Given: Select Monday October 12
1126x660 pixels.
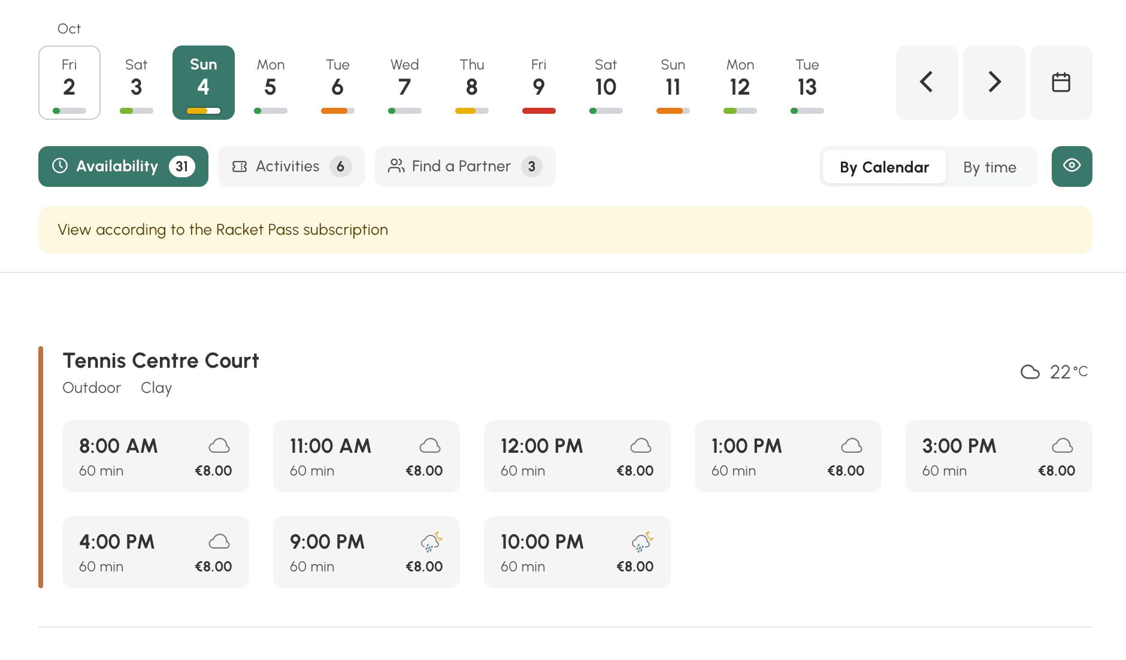Looking at the screenshot, I should 740,83.
